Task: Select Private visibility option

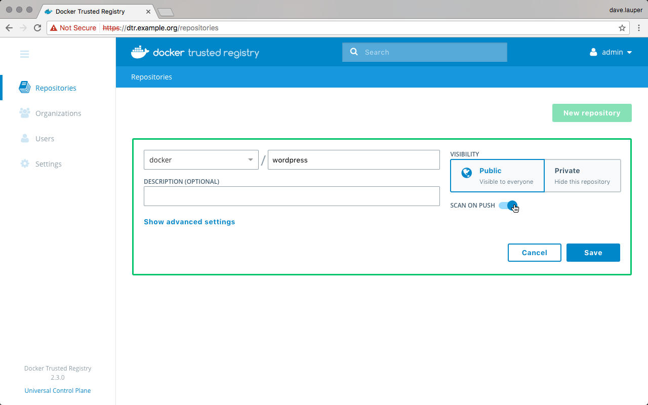Action: click(582, 176)
